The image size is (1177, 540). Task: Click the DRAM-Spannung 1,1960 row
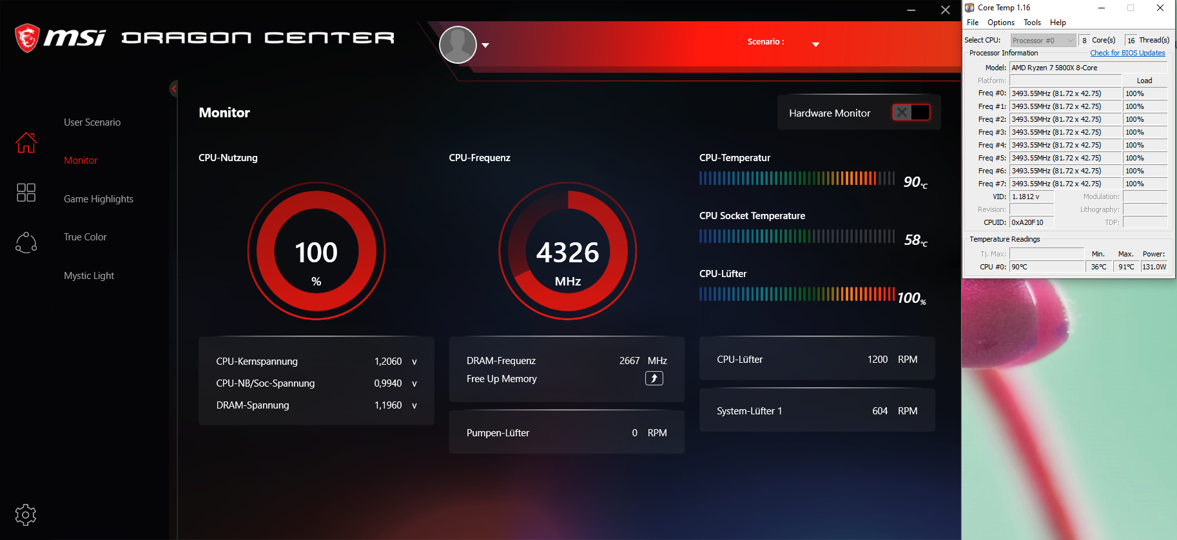(x=316, y=405)
